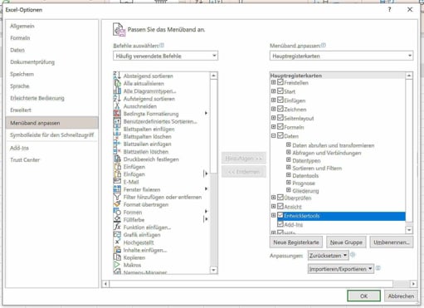Expand the Sortieren und Filtern group
Image resolution: width=424 pixels, height=308 pixels.
click(x=289, y=168)
